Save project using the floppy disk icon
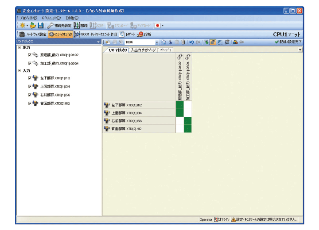Screen dimensions: 319x230 click(41, 26)
